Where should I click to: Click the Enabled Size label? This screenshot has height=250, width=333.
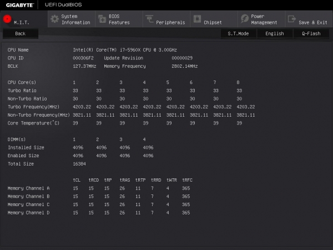click(23, 156)
